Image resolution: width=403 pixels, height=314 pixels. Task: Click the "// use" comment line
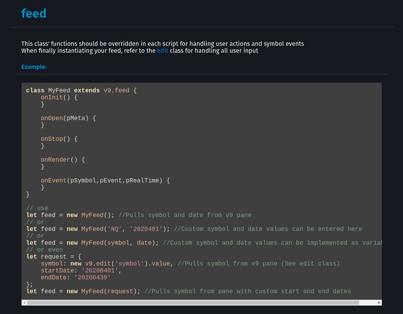[37, 208]
